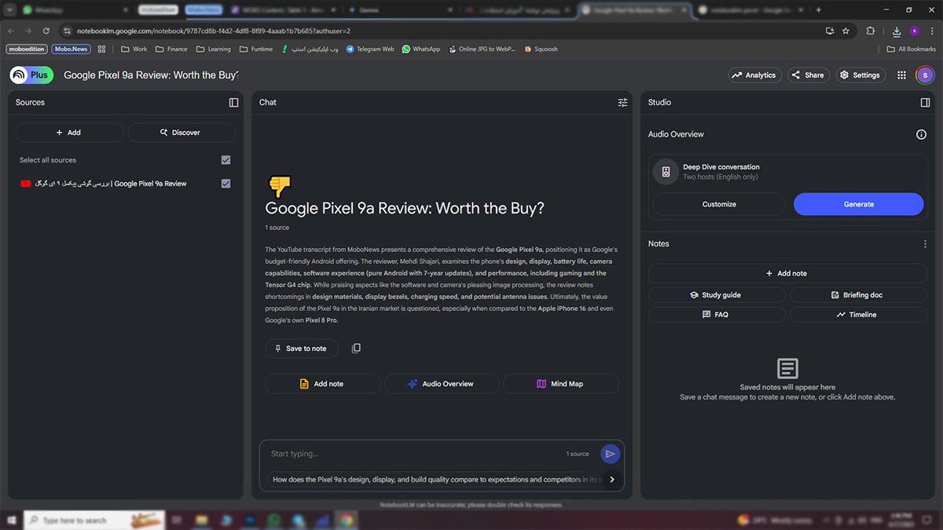This screenshot has height=530, width=943.
Task: Send the chat message arrow button
Action: pos(610,454)
